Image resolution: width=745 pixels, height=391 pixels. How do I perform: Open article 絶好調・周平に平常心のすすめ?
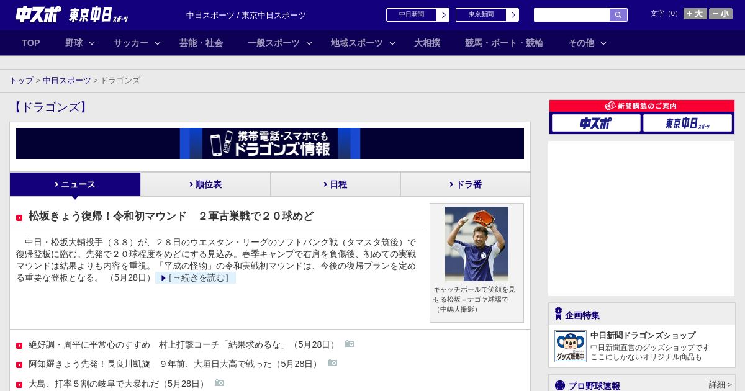click(183, 344)
